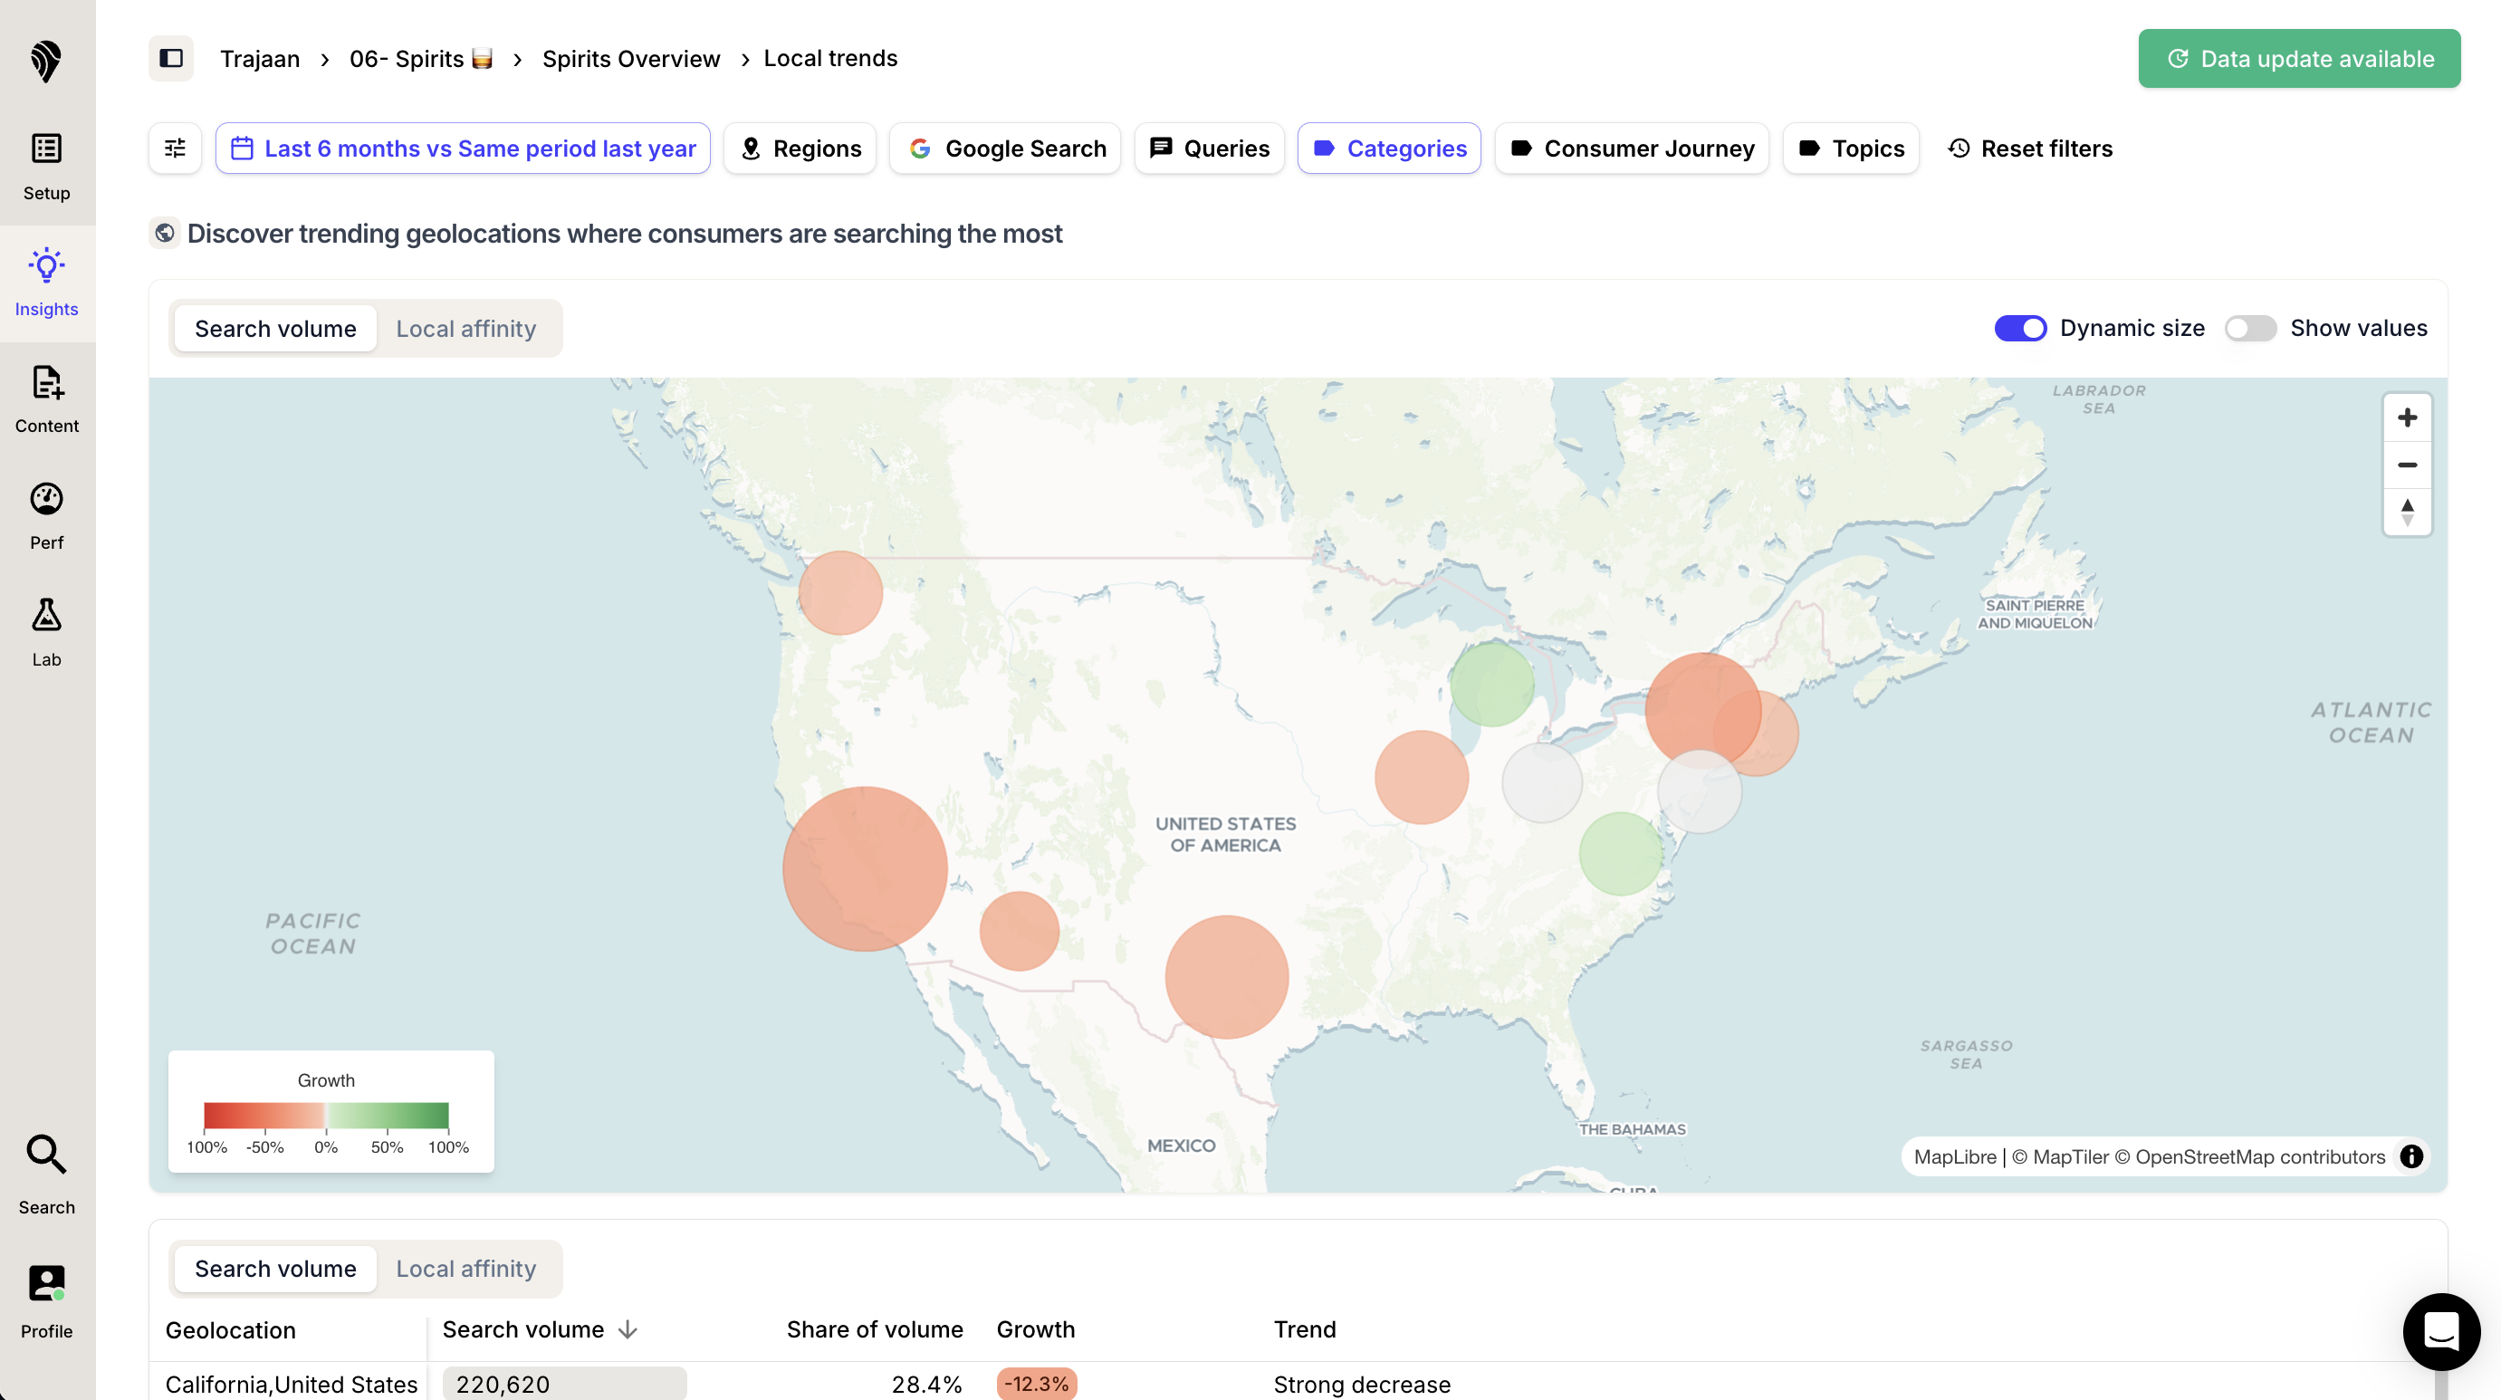Enable Show values for map bubbles
The image size is (2501, 1400).
[x=2250, y=328]
